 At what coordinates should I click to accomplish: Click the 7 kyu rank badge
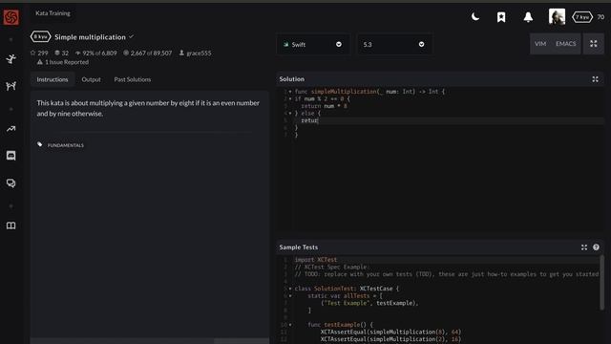pyautogui.click(x=582, y=17)
